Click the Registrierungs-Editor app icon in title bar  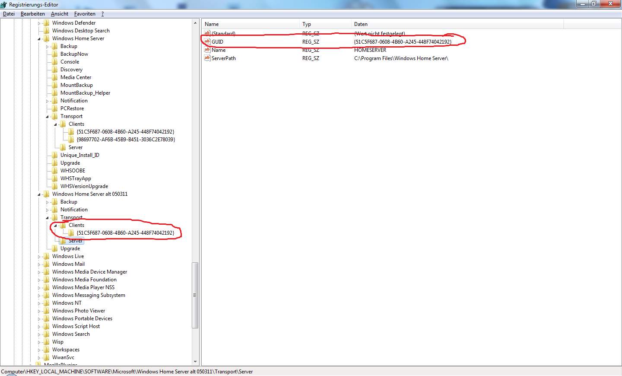(4, 5)
